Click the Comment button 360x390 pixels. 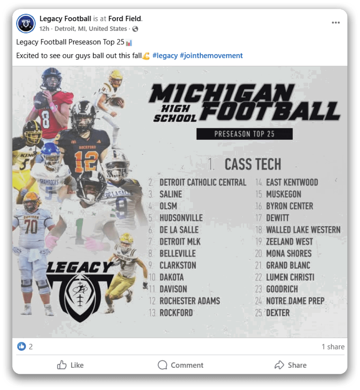[x=181, y=365]
